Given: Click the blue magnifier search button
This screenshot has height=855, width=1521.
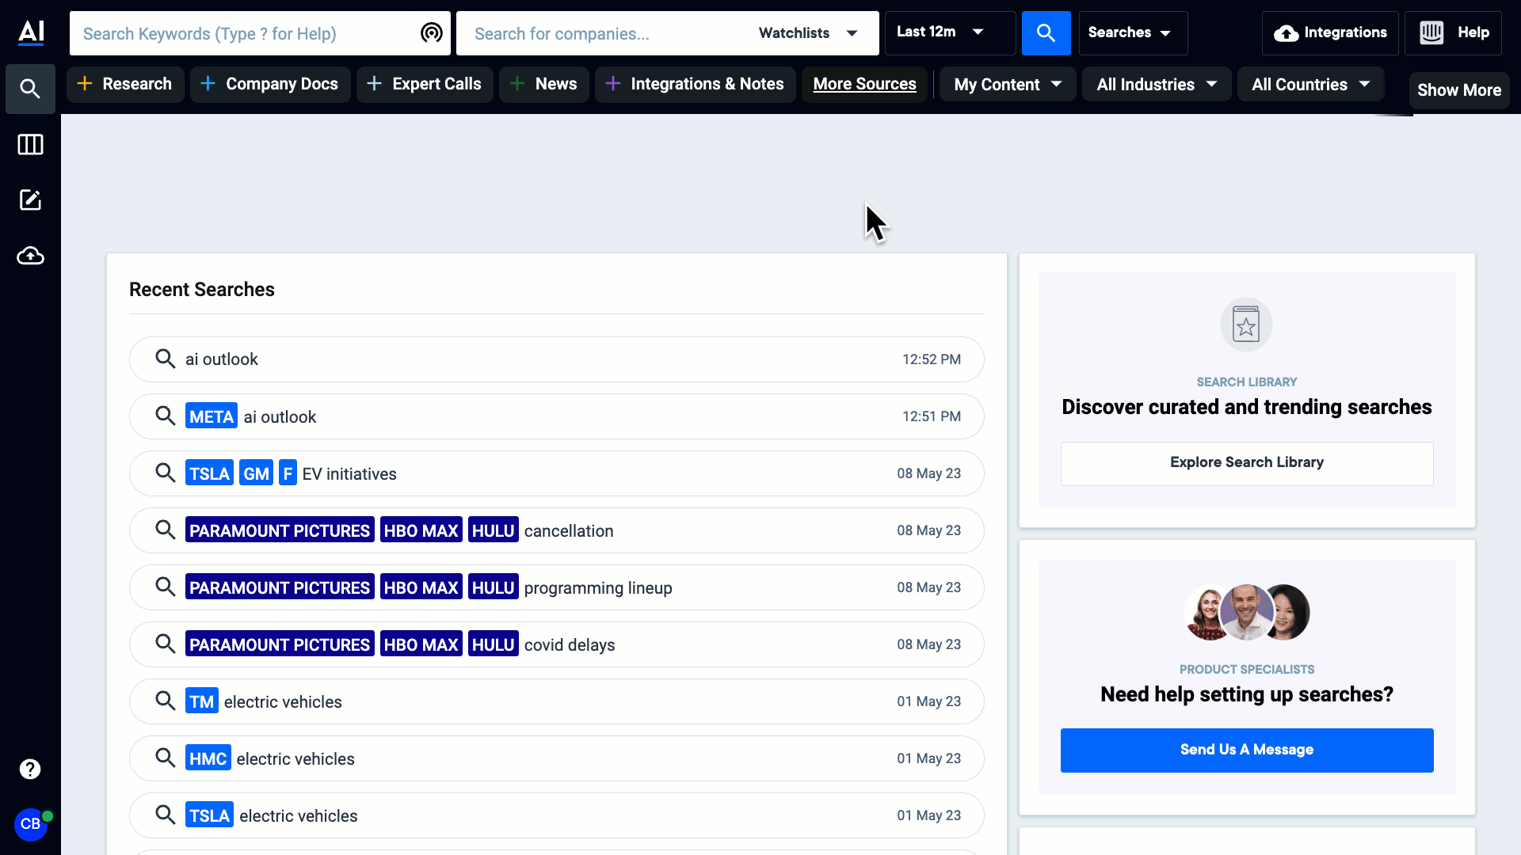Looking at the screenshot, I should coord(1046,33).
